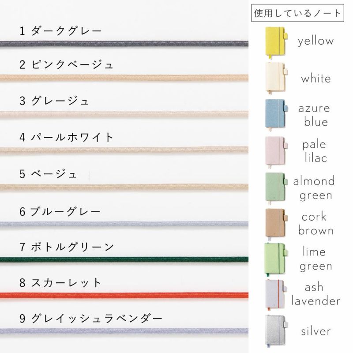Select the pale lilac notebook icon
Image resolution: width=353 pixels, height=353 pixels.
click(274, 150)
